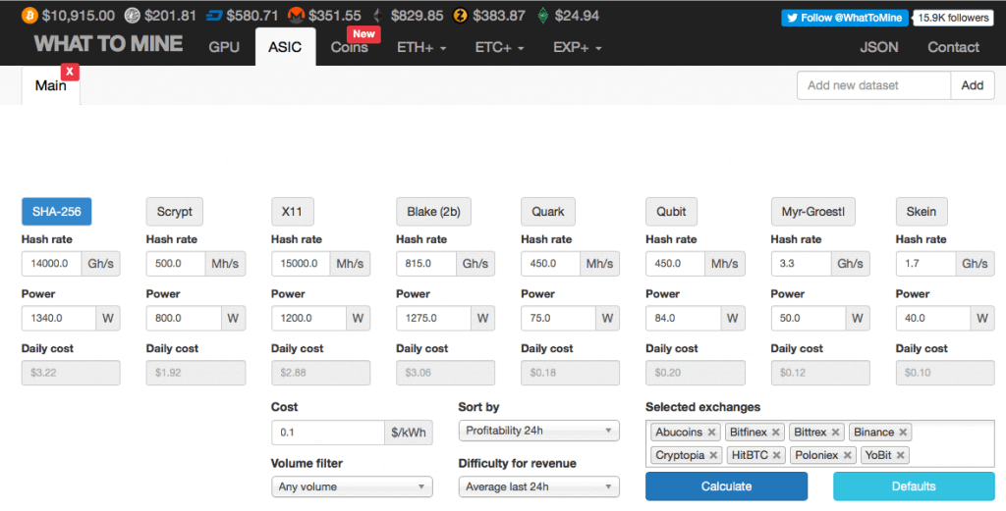Viewport: 1006px width, 511px height.
Task: Enable the Scrypt algorithm
Action: 174,211
